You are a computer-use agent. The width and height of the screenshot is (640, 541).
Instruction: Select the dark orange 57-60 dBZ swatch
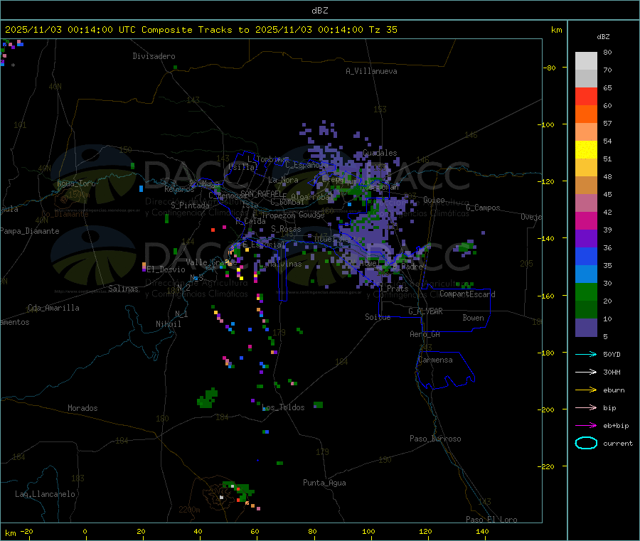click(586, 114)
